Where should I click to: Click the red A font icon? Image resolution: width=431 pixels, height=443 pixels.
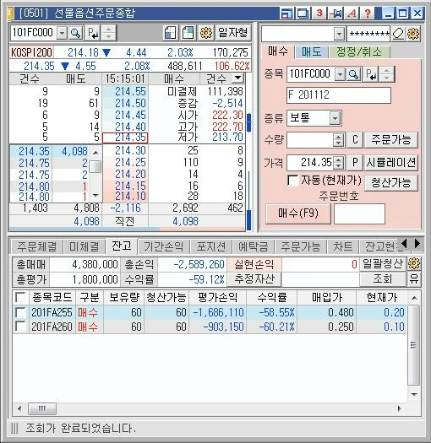(352, 13)
